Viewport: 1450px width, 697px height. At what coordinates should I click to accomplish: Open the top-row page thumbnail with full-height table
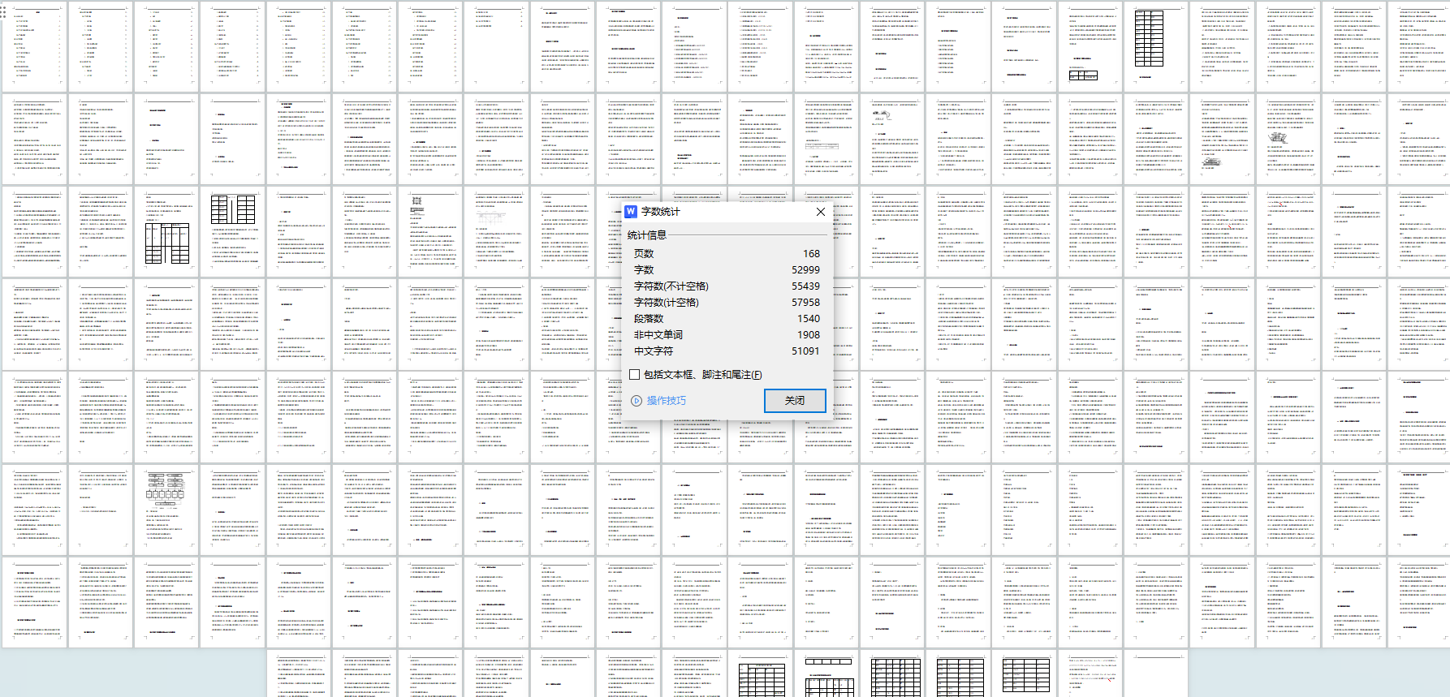(1157, 46)
